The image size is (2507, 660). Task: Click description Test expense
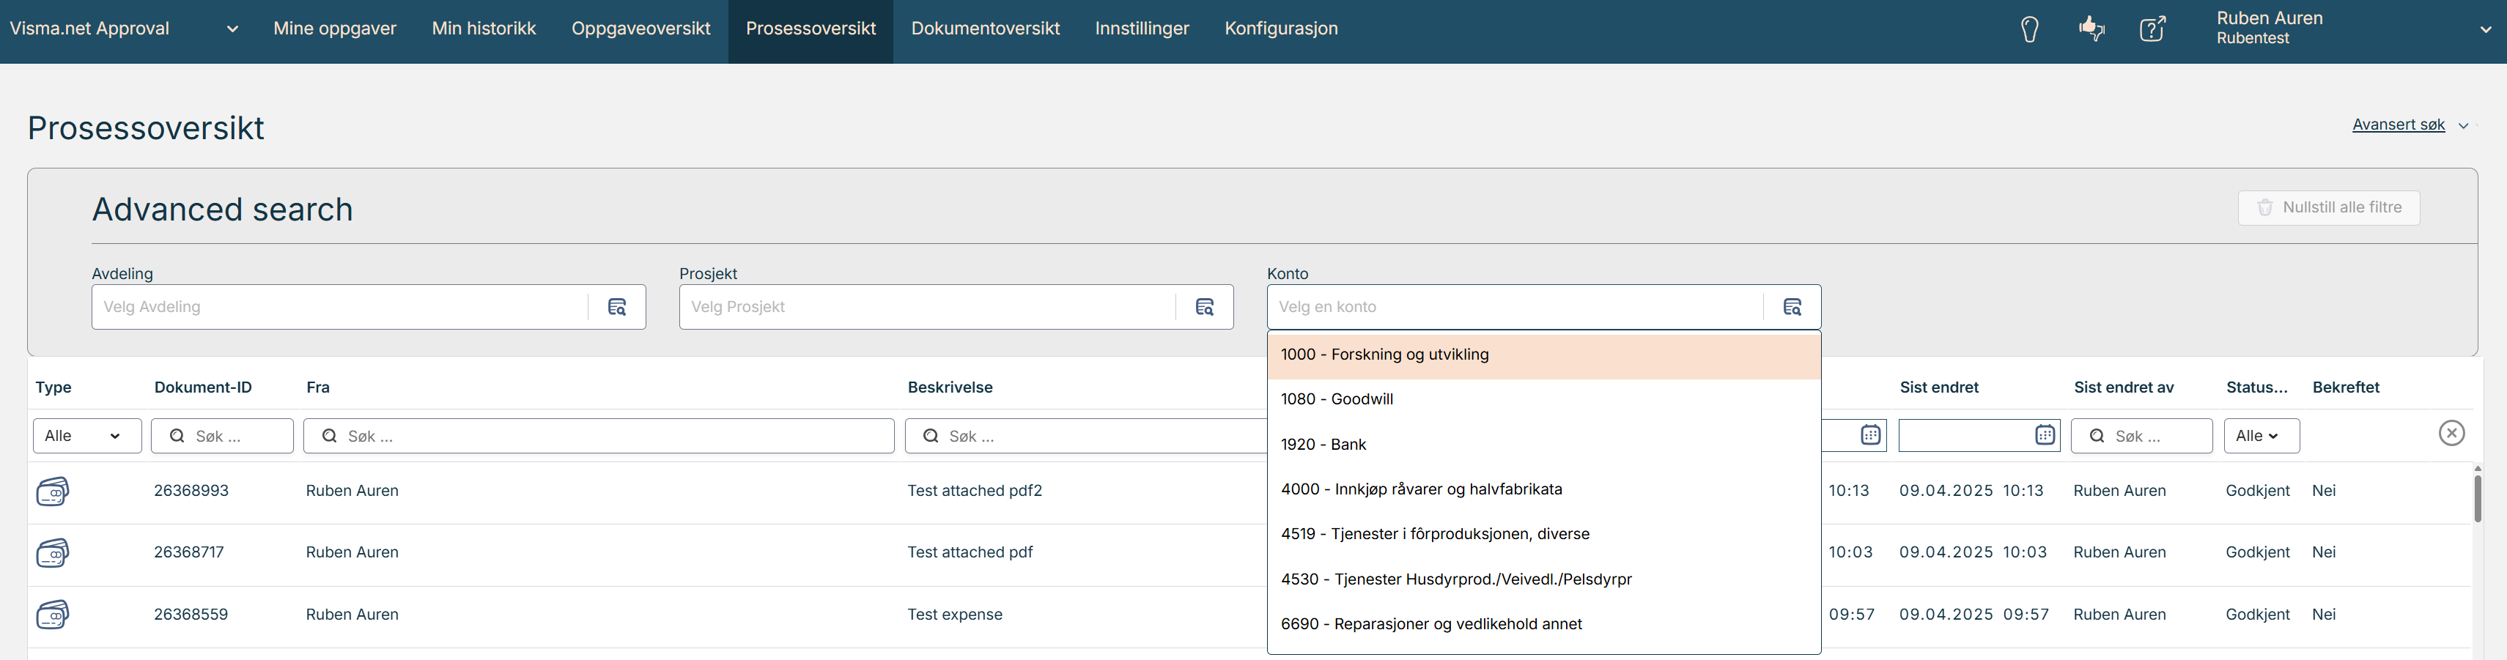955,615
